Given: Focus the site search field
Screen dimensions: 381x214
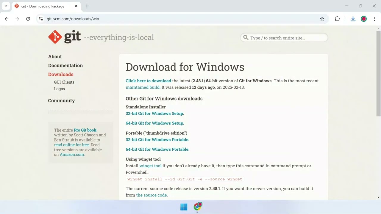Looking at the screenshot, I should point(284,38).
